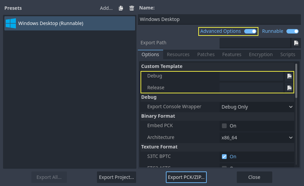Click the options panel vertical scrollbar
304x186 pixels.
click(296, 81)
